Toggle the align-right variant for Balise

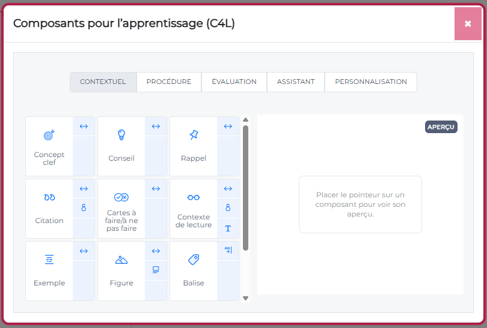[x=228, y=250]
